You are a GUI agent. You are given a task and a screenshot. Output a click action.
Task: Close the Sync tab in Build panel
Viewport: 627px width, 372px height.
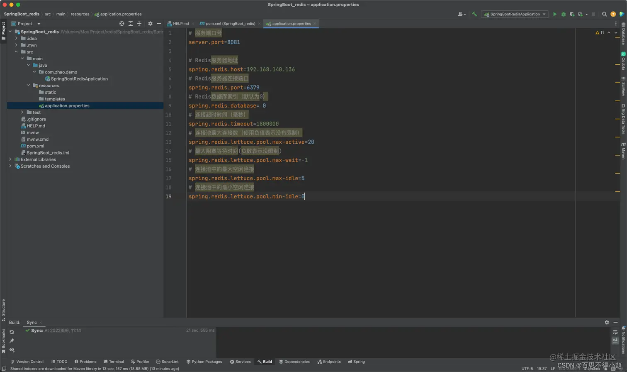41,323
